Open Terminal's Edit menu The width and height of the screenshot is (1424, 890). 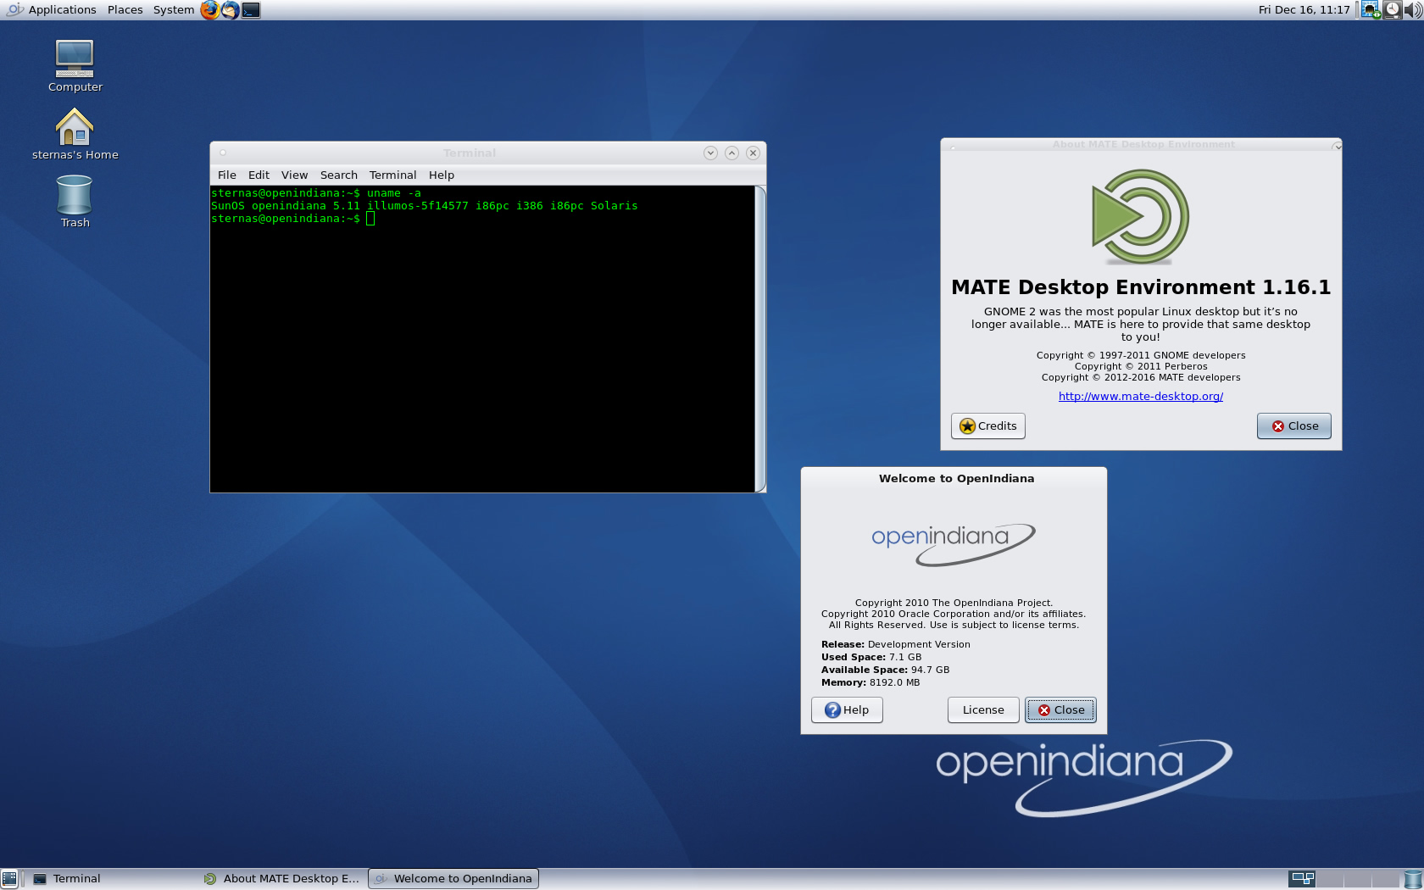pos(259,175)
